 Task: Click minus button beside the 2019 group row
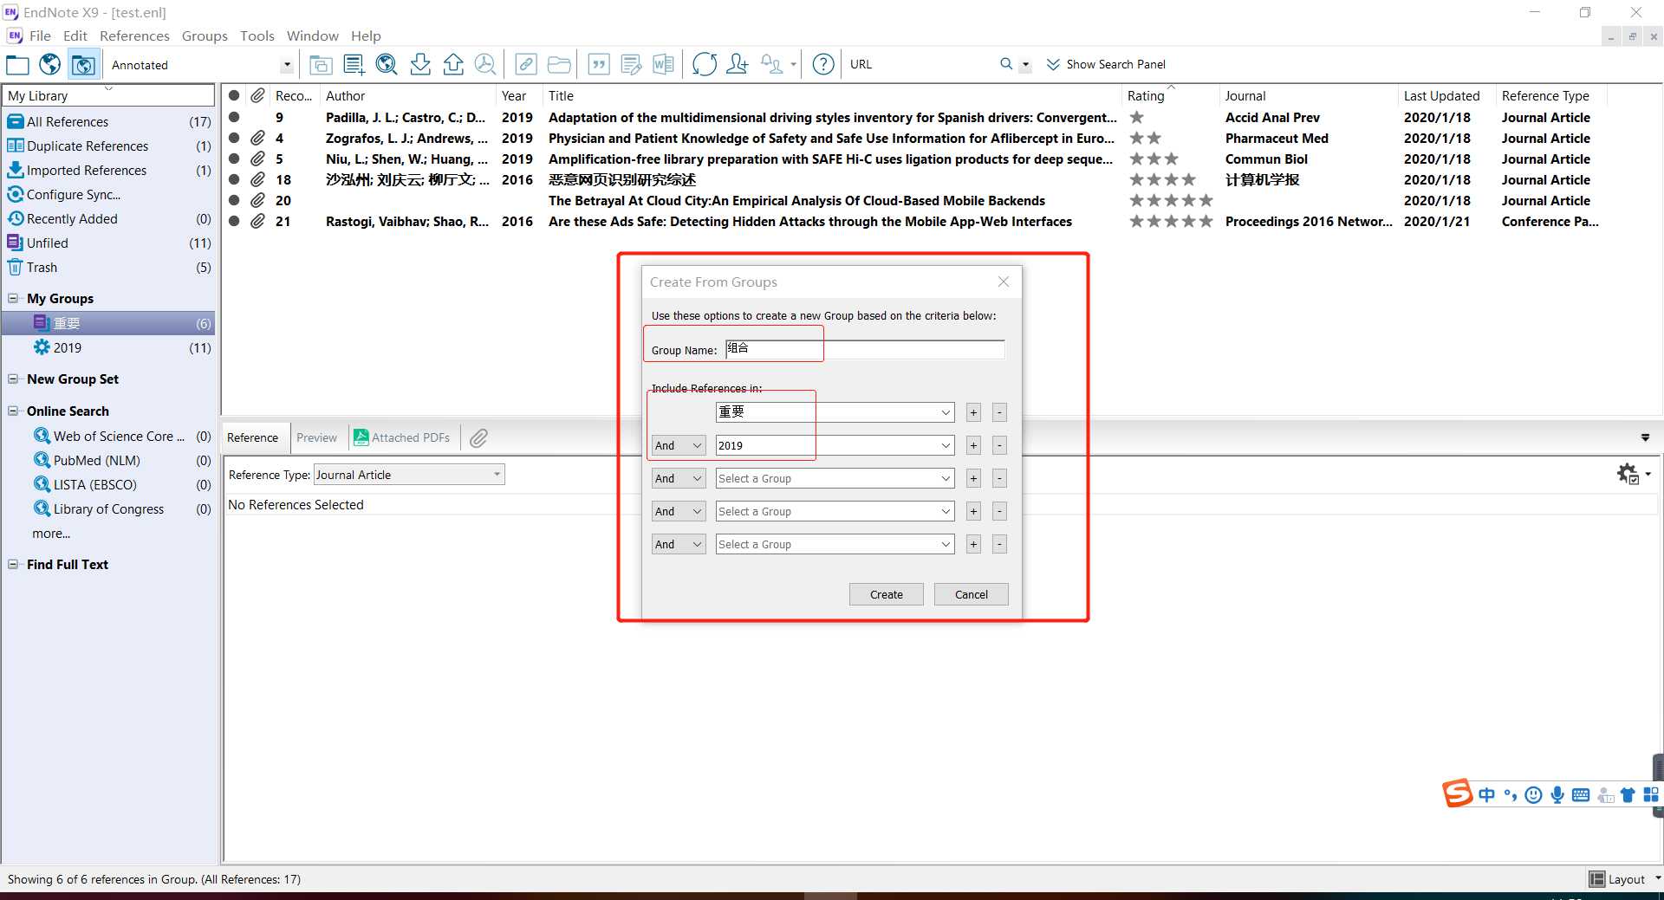(x=999, y=445)
